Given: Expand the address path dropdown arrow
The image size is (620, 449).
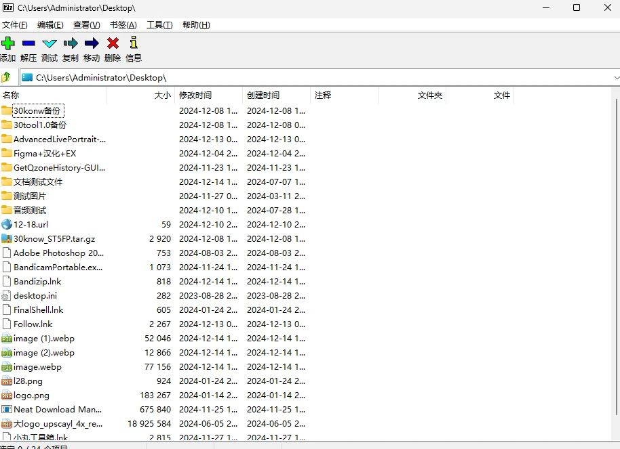Looking at the screenshot, I should (x=615, y=78).
